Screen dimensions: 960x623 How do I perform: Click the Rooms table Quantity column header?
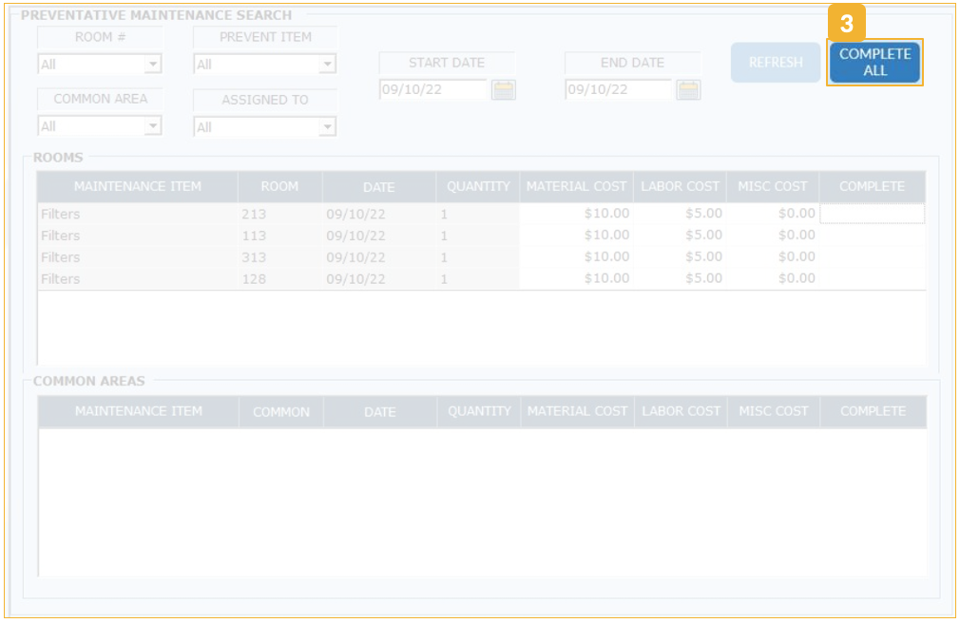tap(478, 187)
